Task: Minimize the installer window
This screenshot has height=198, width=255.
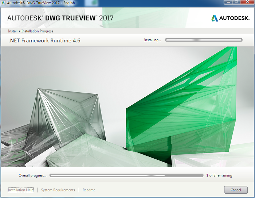Action: [228, 2]
